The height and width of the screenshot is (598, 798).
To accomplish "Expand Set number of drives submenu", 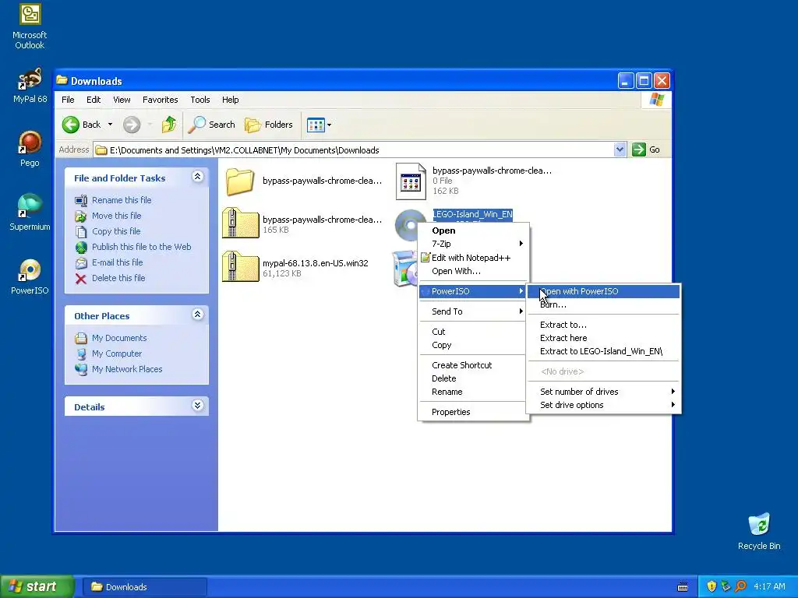I will coord(603,392).
